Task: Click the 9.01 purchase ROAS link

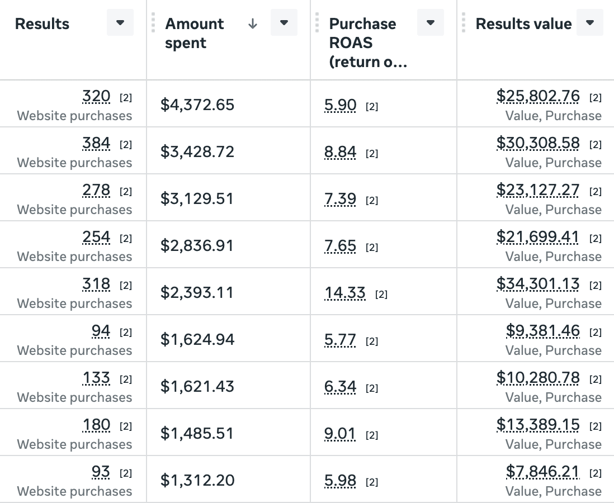Action: [x=340, y=434]
